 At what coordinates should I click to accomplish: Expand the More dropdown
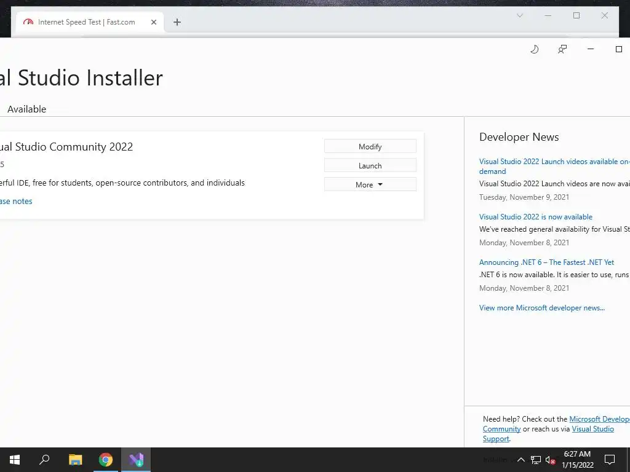pyautogui.click(x=370, y=184)
